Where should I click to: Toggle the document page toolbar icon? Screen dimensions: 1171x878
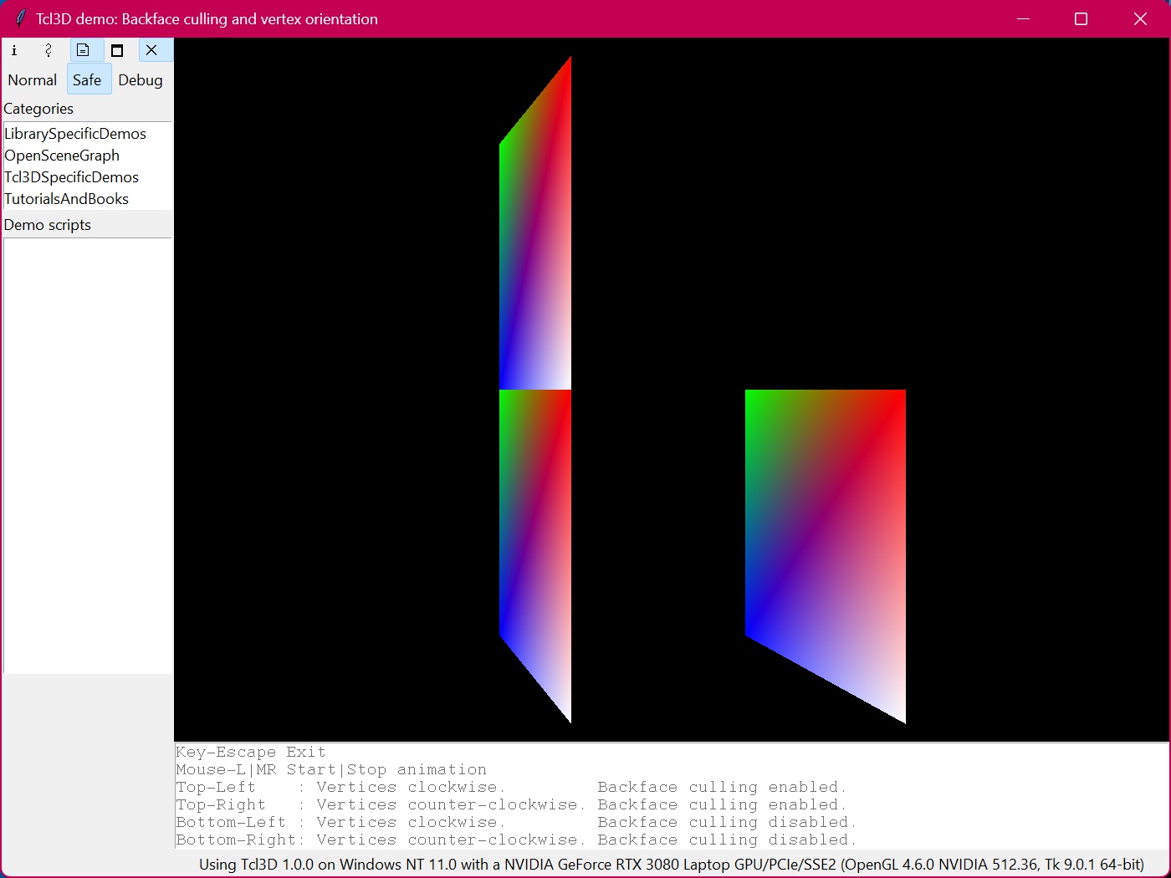click(83, 50)
